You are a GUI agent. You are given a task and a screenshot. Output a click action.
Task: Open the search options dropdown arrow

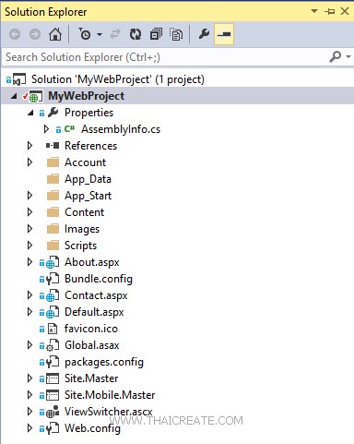click(x=348, y=57)
